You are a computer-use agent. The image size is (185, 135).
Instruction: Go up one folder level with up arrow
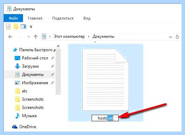(x=36, y=37)
